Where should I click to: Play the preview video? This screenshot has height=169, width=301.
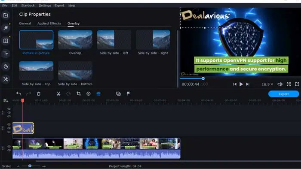(x=241, y=84)
